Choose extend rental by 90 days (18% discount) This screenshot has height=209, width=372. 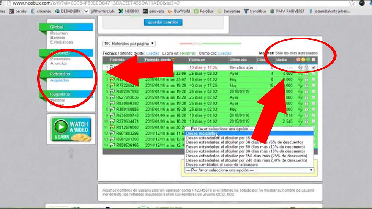(249, 151)
